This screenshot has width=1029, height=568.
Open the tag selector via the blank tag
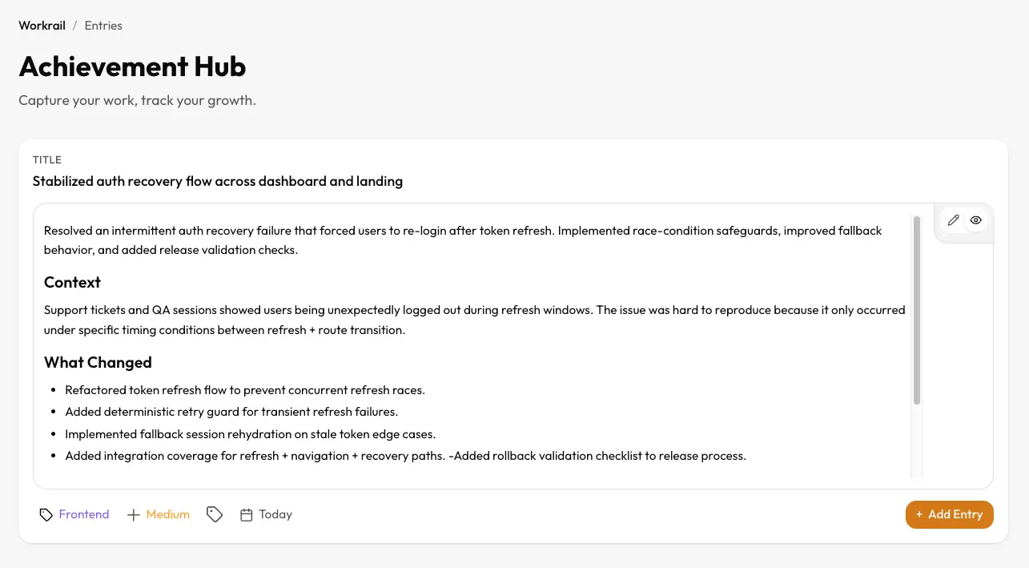point(215,514)
